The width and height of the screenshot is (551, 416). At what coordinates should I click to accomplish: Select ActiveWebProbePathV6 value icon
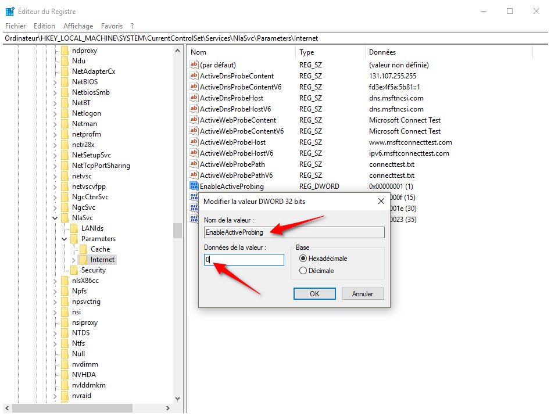tap(194, 175)
